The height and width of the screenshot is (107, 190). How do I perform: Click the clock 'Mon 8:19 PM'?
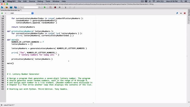coord(172,1)
